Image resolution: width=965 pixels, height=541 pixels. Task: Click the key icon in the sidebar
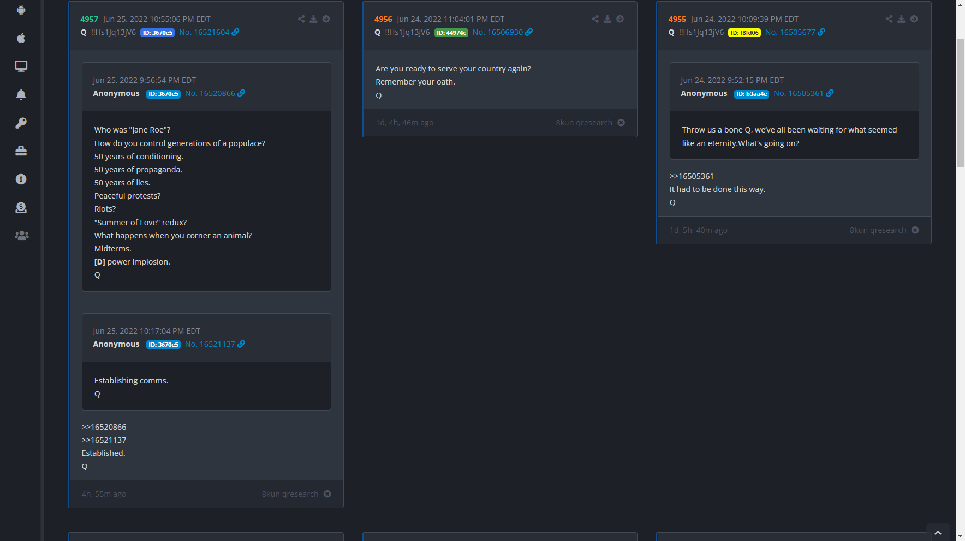pos(21,123)
